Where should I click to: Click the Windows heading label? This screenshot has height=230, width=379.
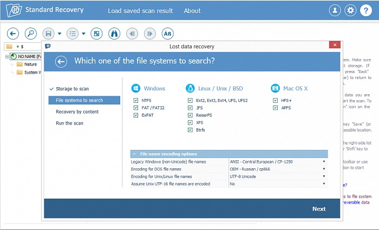point(154,88)
